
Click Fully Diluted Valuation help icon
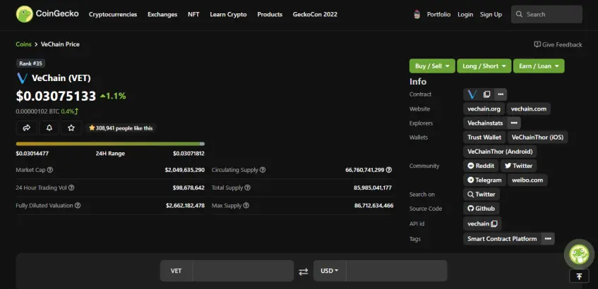(78, 205)
